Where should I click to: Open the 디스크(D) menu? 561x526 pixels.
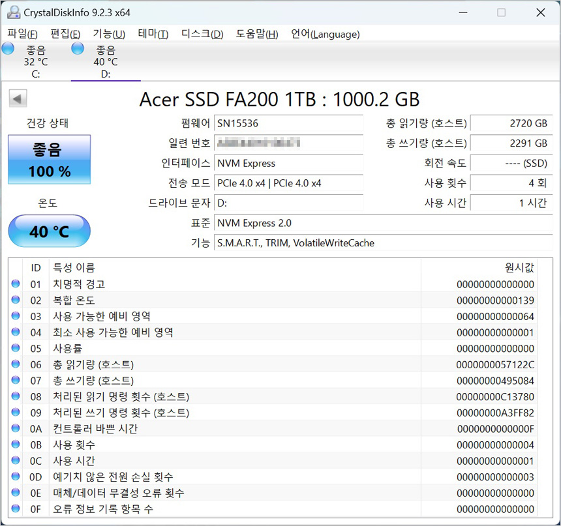click(202, 34)
